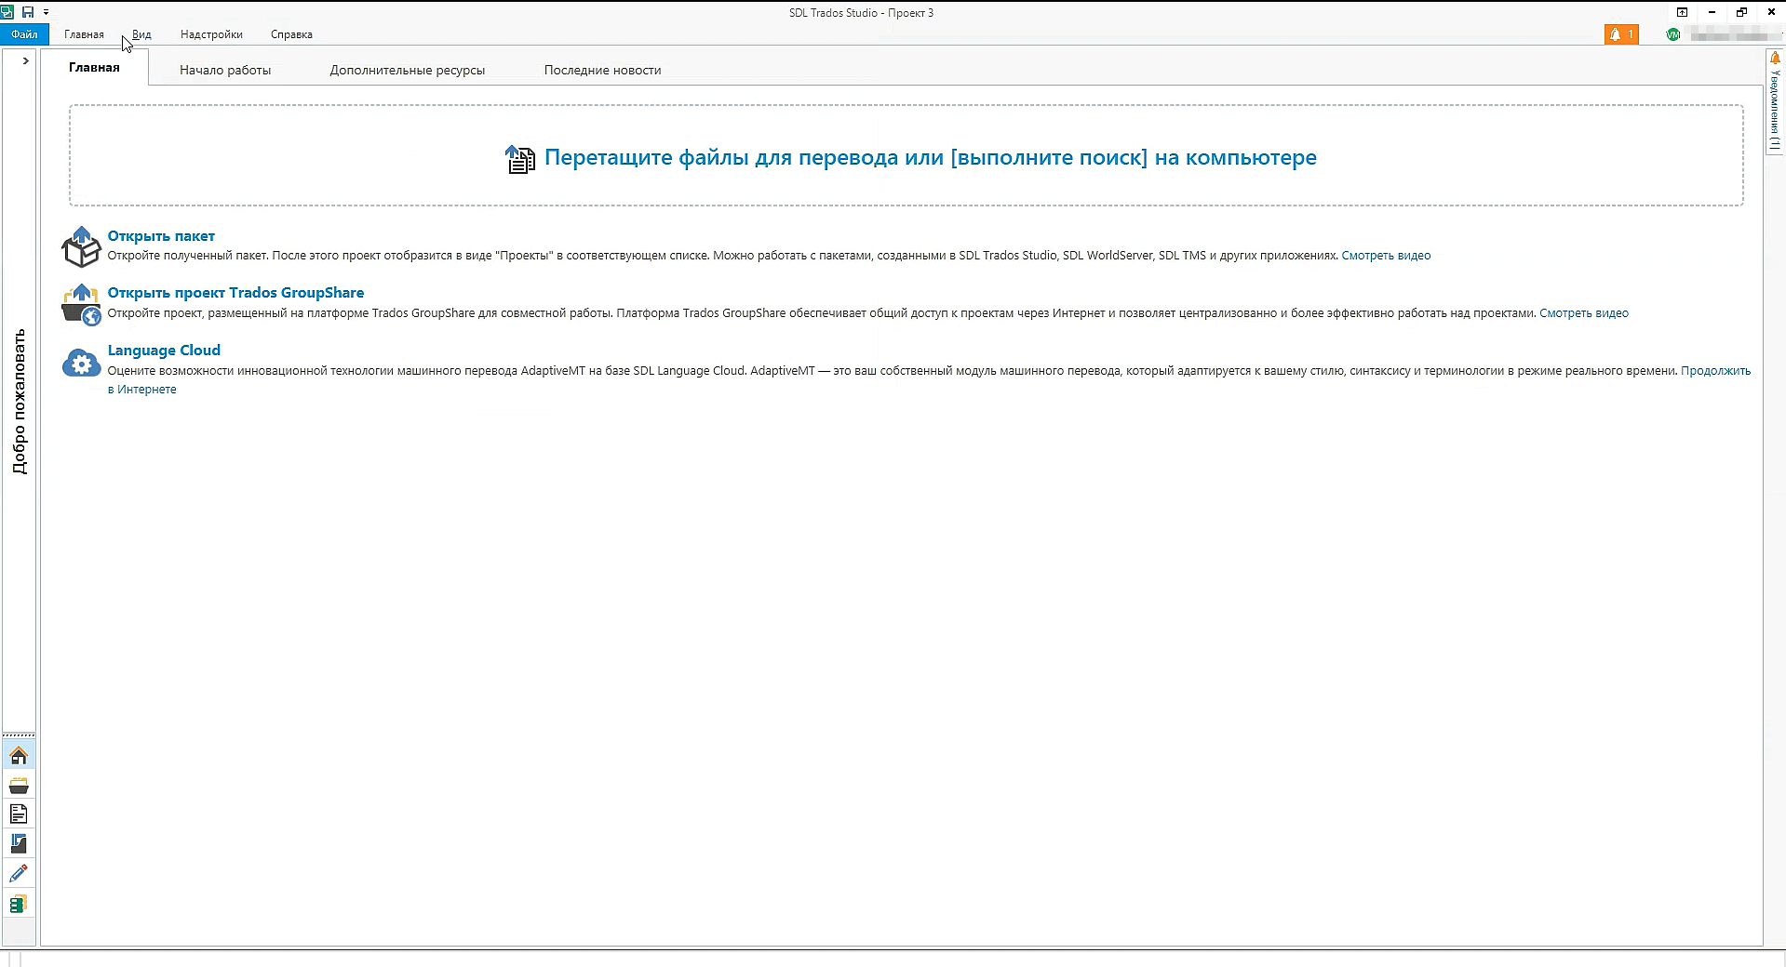
Task: Click the GroupShare project icon
Action: 81,304
